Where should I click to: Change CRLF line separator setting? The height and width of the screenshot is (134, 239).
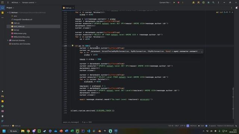[177, 126]
